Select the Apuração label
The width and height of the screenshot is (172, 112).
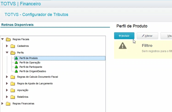[x=23, y=90]
